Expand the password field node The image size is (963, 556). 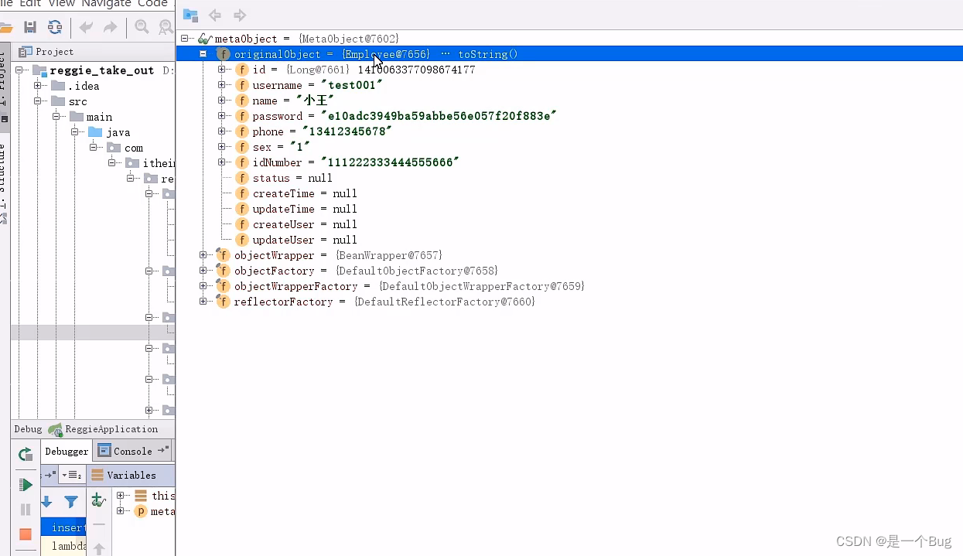221,116
